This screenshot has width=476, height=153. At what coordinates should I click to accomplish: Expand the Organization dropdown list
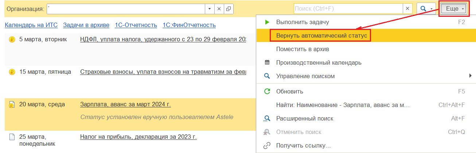coord(210,9)
